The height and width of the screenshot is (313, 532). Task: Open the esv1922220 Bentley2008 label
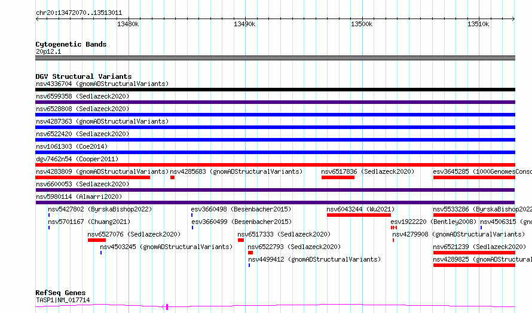(x=433, y=222)
